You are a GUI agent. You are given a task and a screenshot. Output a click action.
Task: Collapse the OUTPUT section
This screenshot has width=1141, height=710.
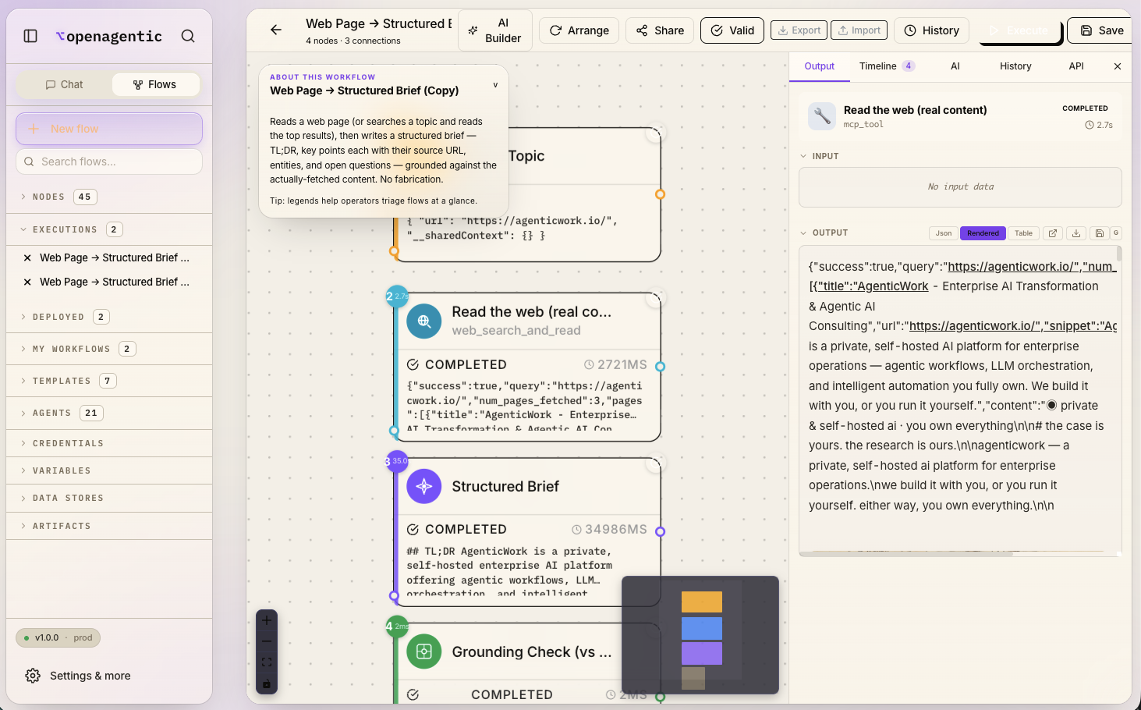[824, 233]
